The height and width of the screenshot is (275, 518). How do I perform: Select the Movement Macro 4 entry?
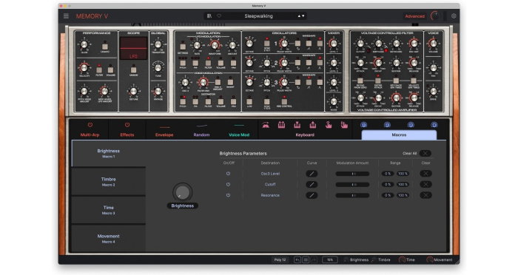tap(108, 239)
